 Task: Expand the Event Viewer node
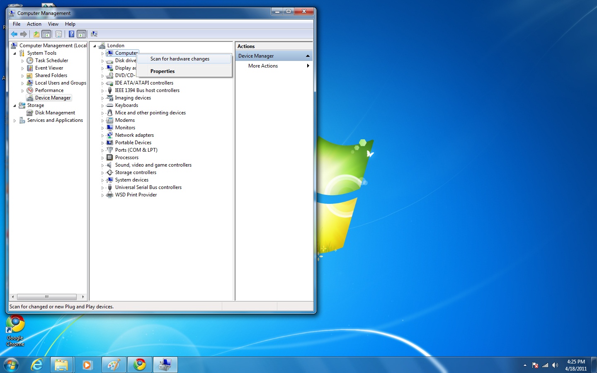(22, 68)
